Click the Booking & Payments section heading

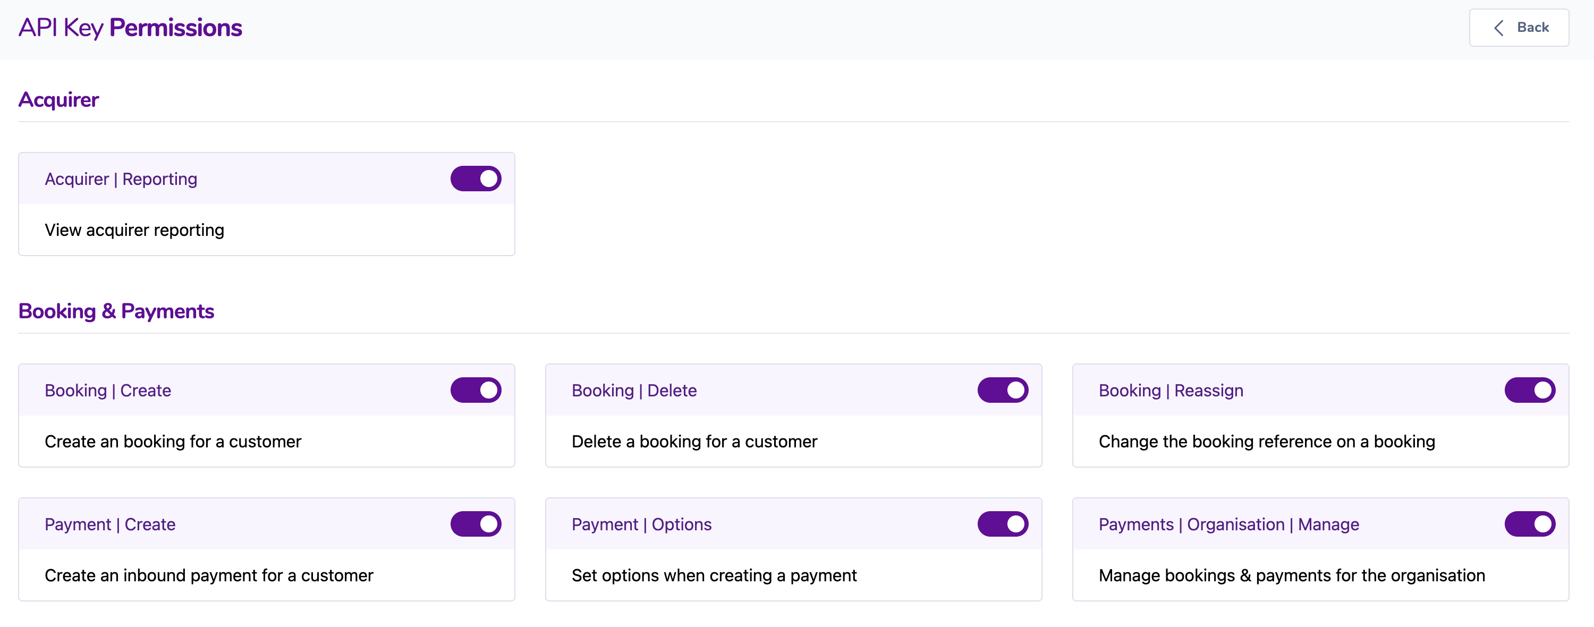(x=116, y=311)
